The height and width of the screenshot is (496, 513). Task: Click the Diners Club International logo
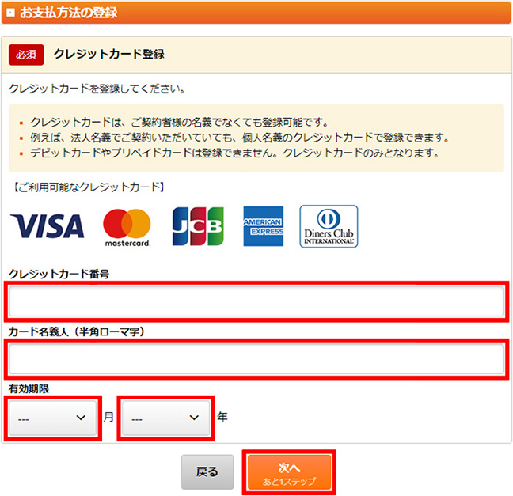pyautogui.click(x=329, y=226)
